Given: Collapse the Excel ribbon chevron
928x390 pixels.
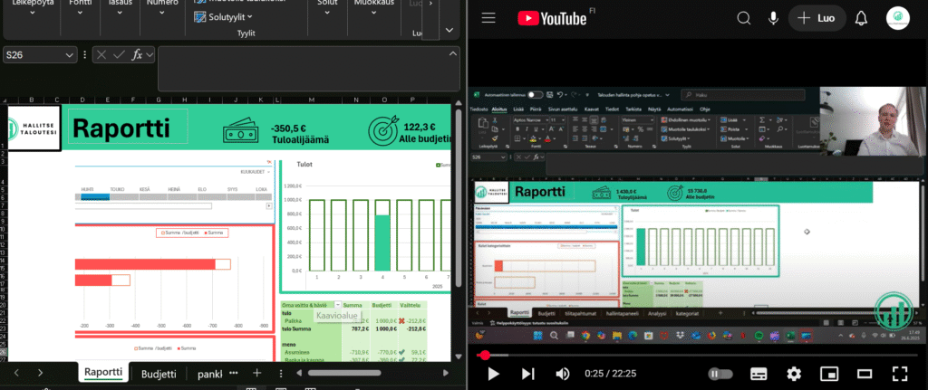Looking at the screenshot, I should [449, 30].
